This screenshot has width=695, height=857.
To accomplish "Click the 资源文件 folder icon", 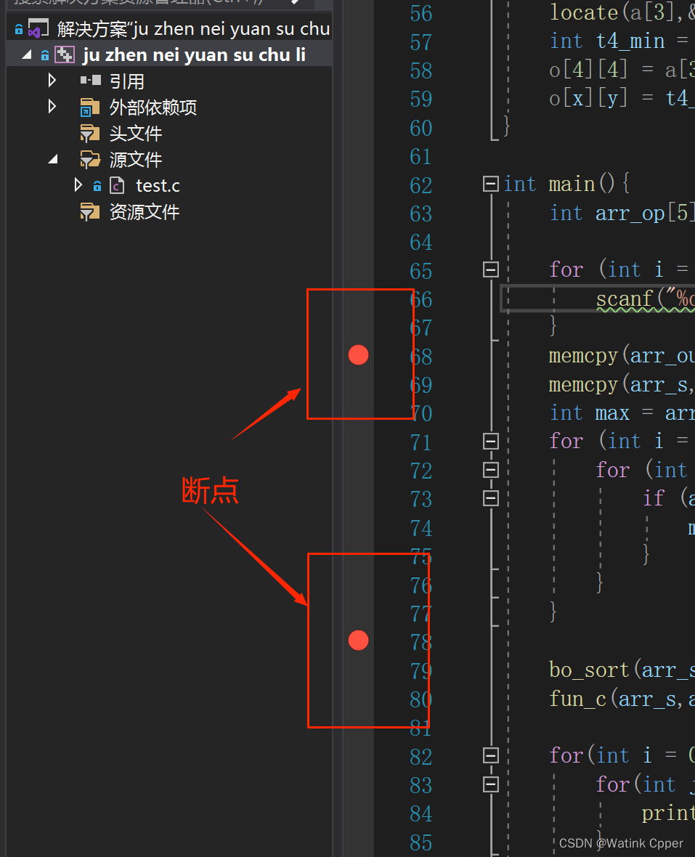I will click(x=89, y=211).
